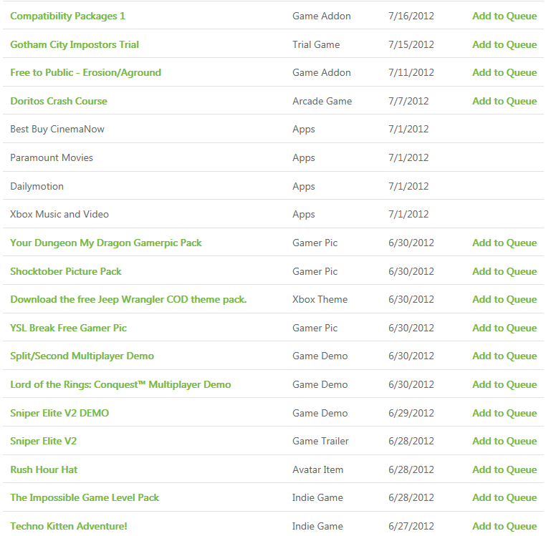Add Free to Public - Erosion/Aground to queue
The image size is (551, 536).
pyautogui.click(x=504, y=73)
